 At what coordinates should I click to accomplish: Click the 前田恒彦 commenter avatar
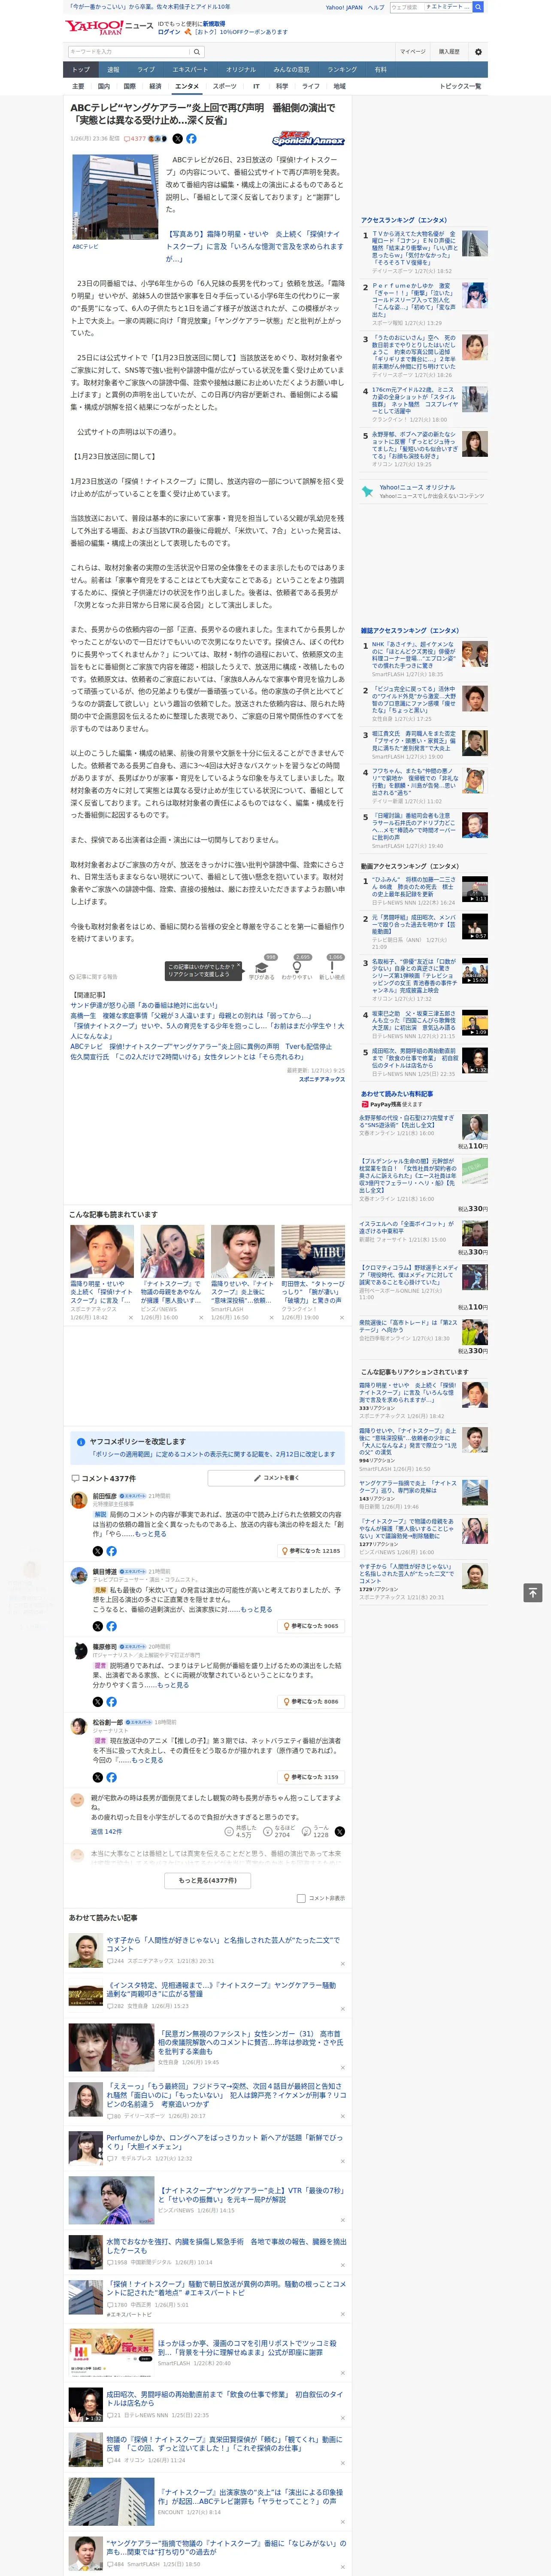(x=78, y=1500)
